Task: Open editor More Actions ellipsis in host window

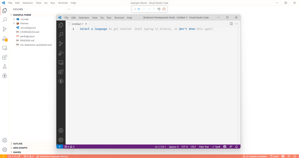Action: point(237,24)
